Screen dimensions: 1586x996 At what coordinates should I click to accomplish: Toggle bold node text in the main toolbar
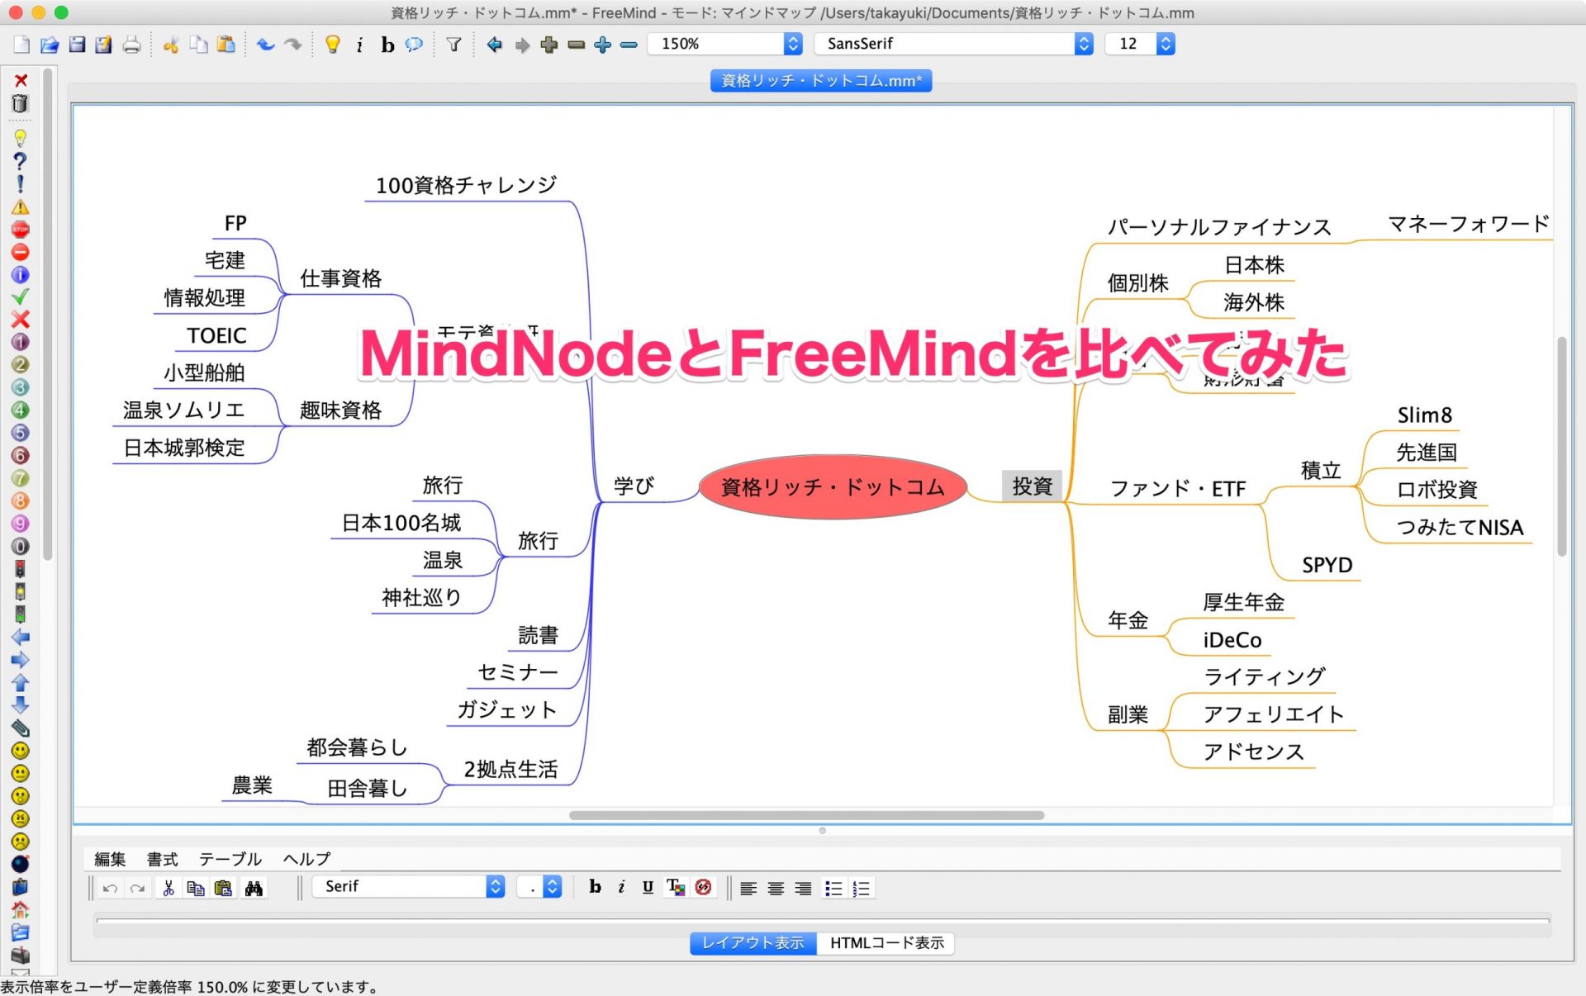[x=387, y=45]
